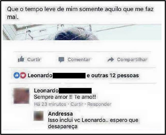The width and height of the screenshot is (166, 135).
Task: Click the red heart reaction icon
Action: [23, 76]
